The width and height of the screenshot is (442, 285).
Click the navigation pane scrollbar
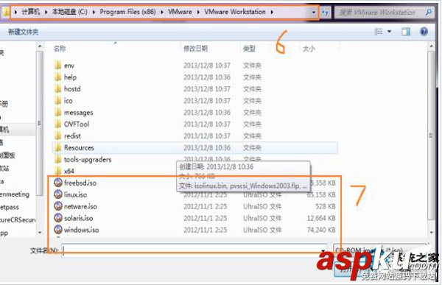click(40, 123)
